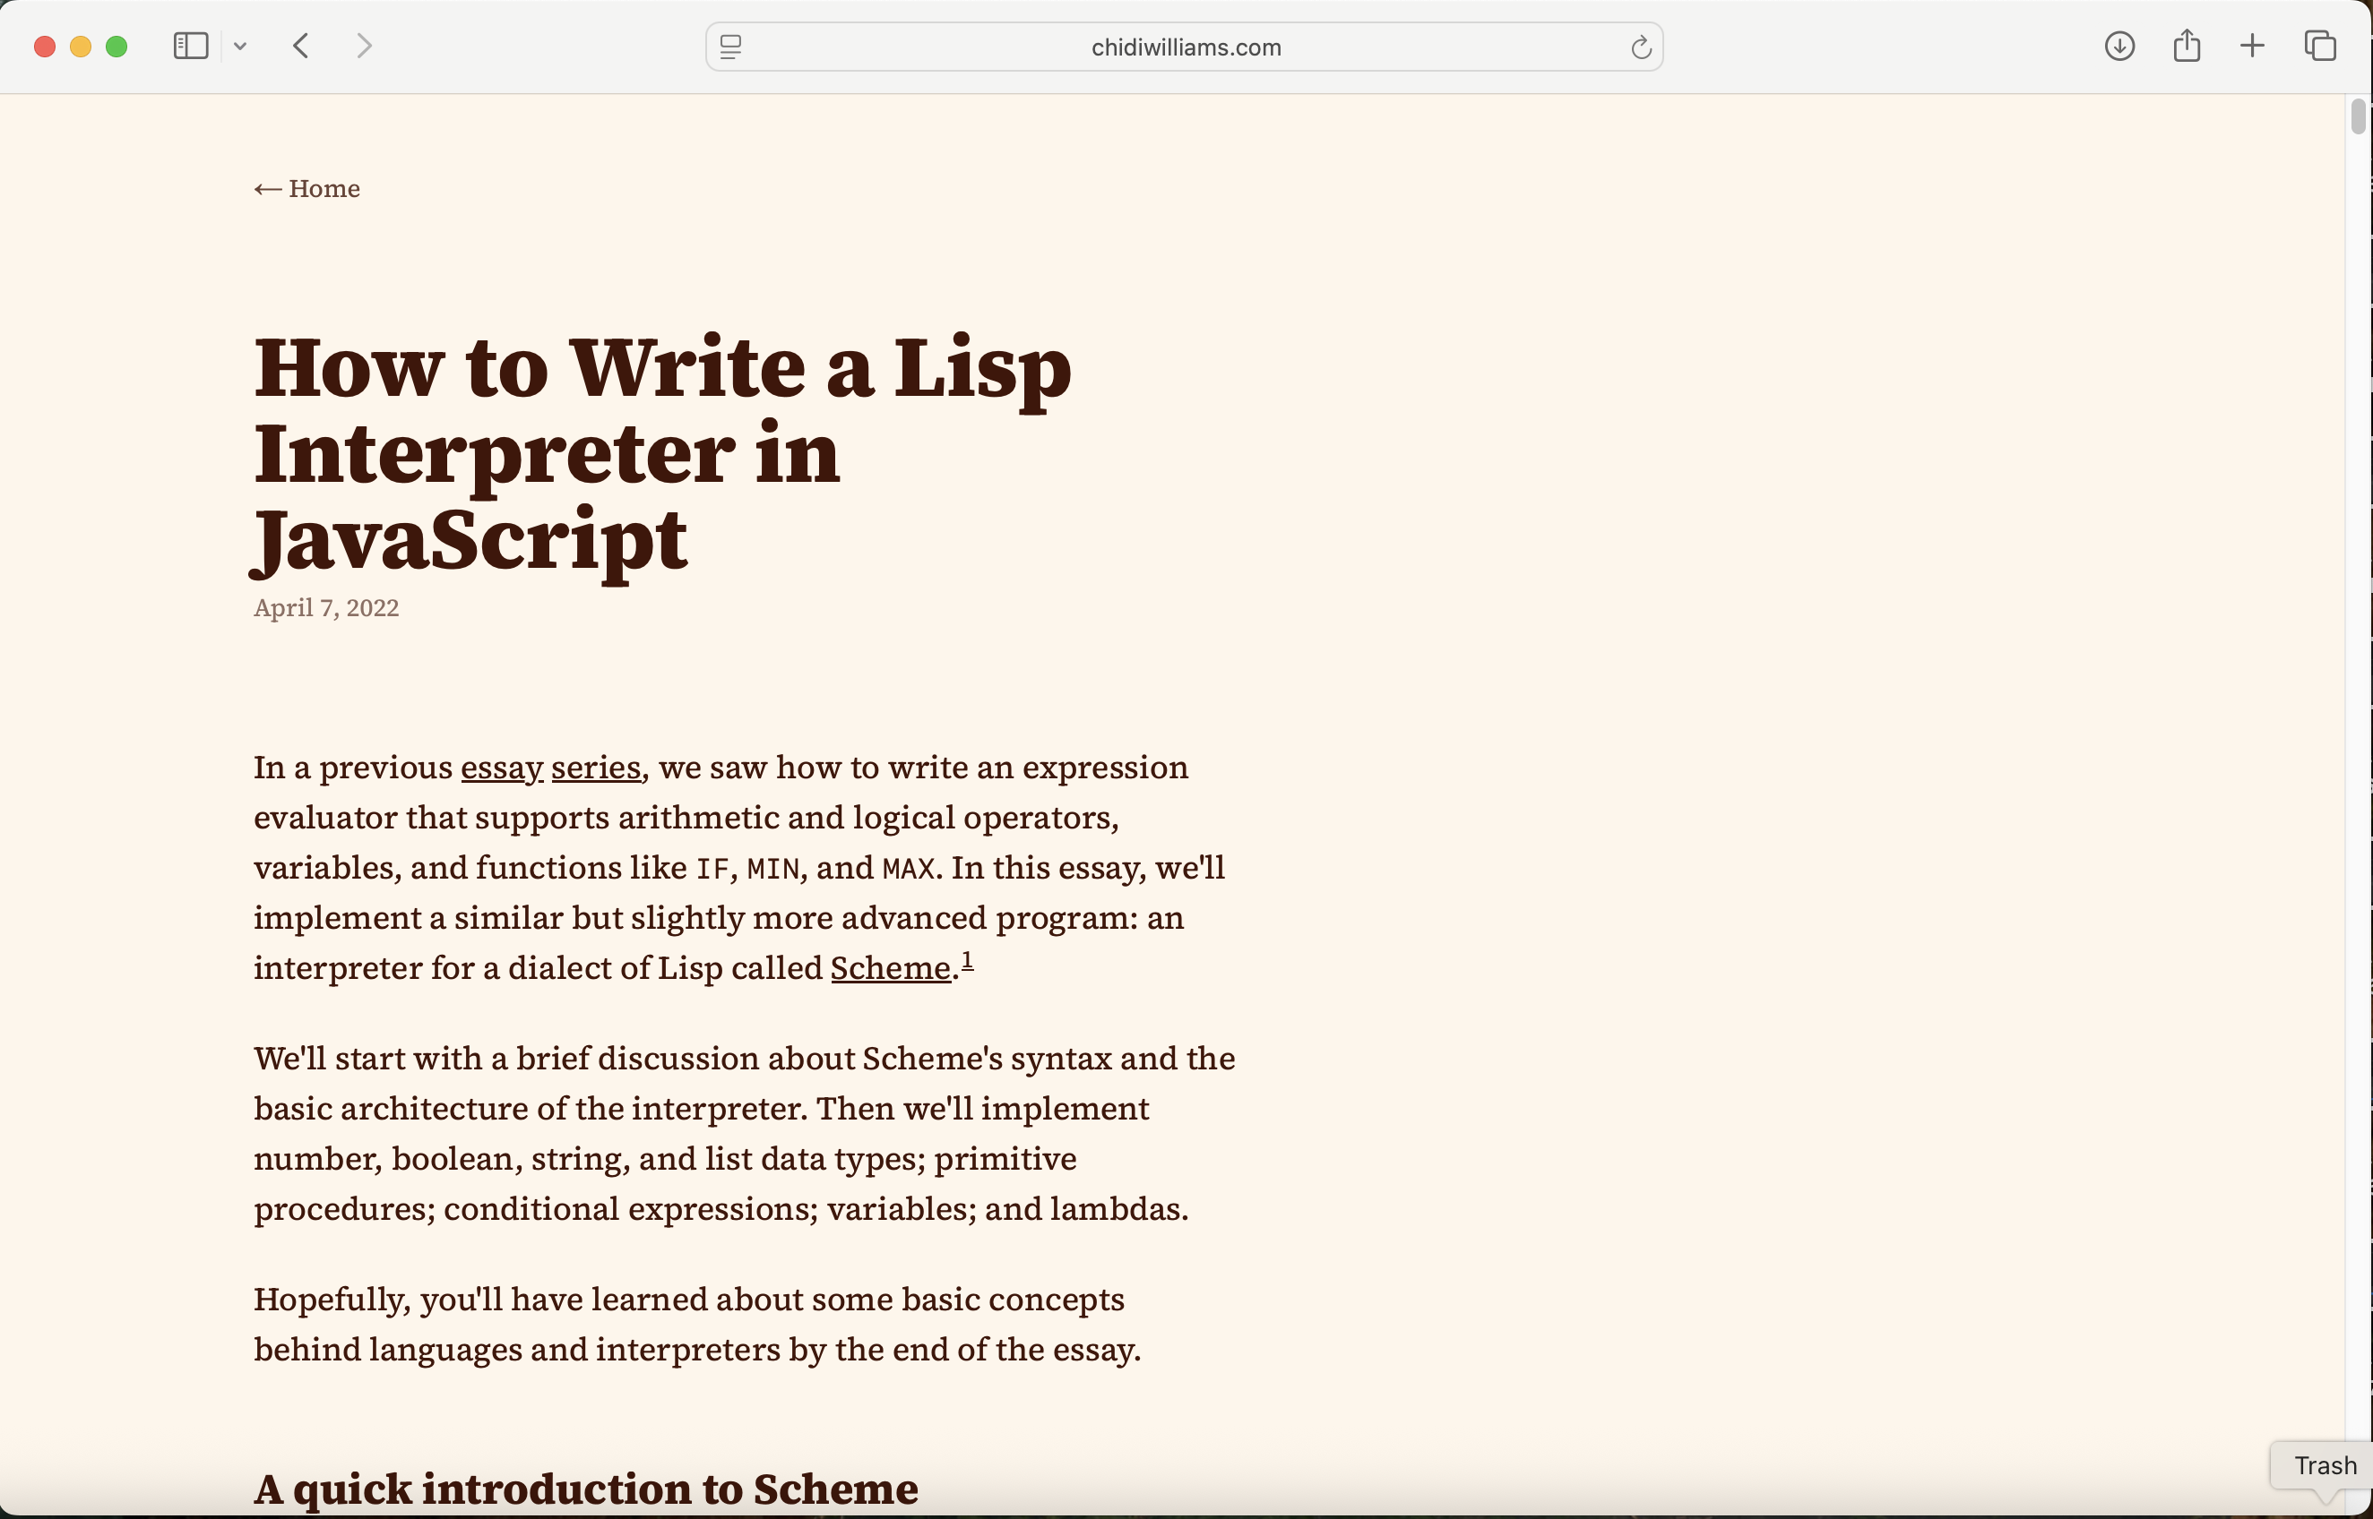Open the Downloads popover
2373x1519 pixels.
coord(2119,46)
